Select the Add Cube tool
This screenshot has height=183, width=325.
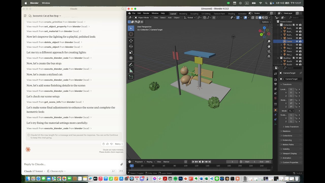click(x=131, y=77)
